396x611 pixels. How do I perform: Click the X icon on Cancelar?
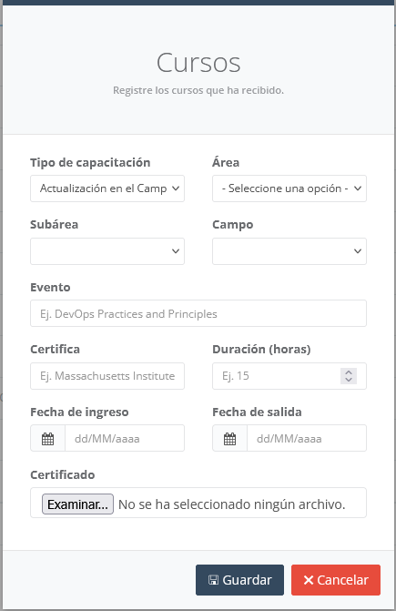click(x=309, y=580)
